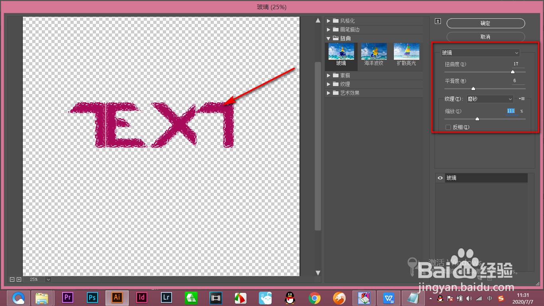Open the blue WPS taskbar icon

tap(389, 298)
